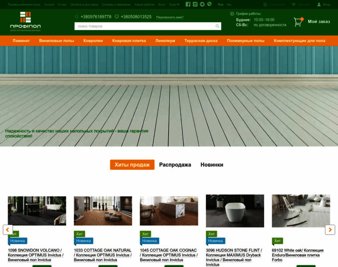Open the wishlist heart icon
The image size is (338, 267).
coord(294,4)
